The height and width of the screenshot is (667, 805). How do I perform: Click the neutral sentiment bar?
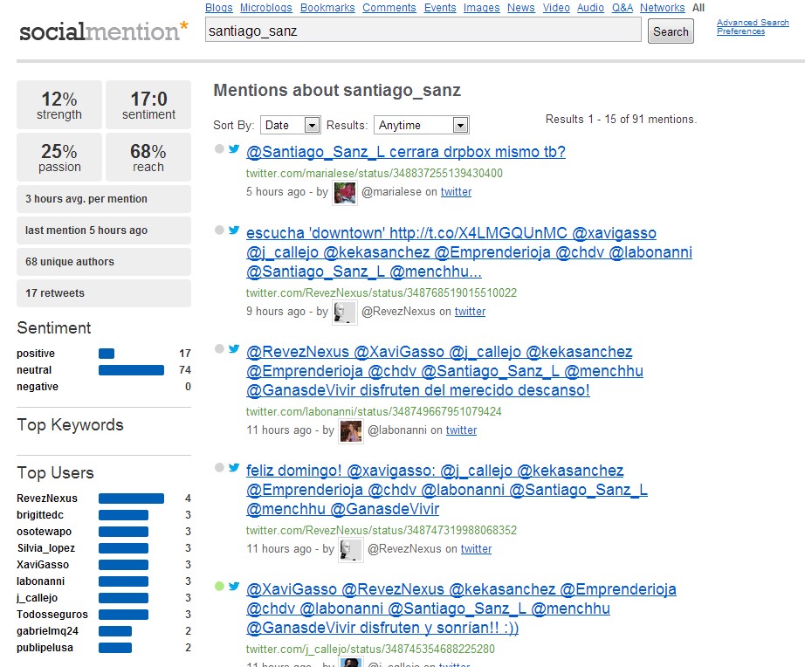[x=132, y=369]
